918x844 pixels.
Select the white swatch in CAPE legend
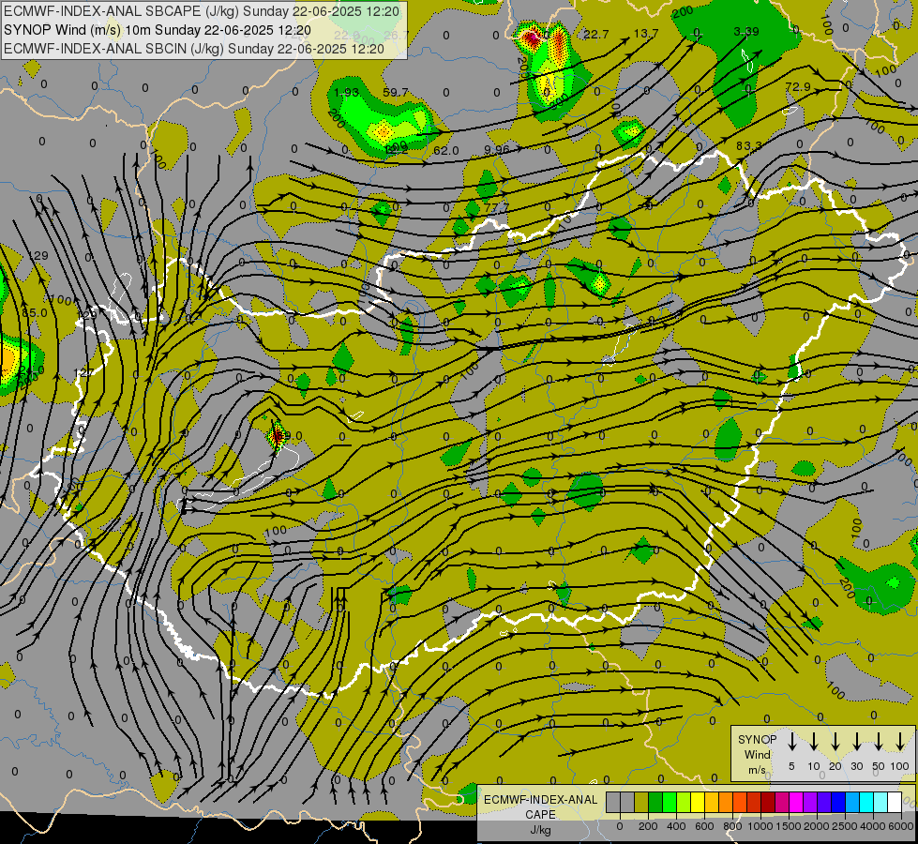tap(895, 803)
